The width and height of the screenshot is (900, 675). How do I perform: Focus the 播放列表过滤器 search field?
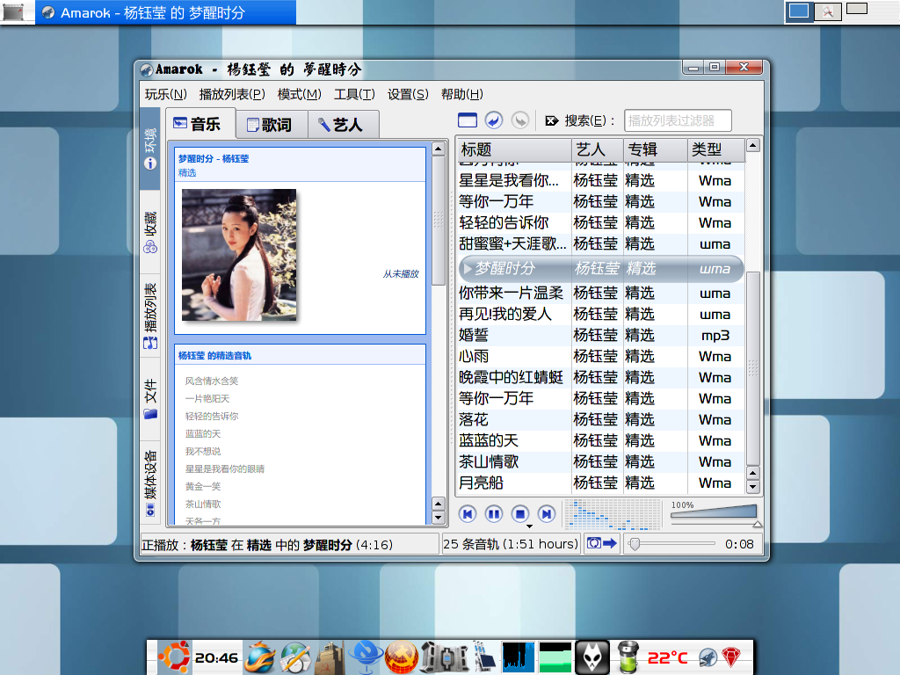click(678, 120)
